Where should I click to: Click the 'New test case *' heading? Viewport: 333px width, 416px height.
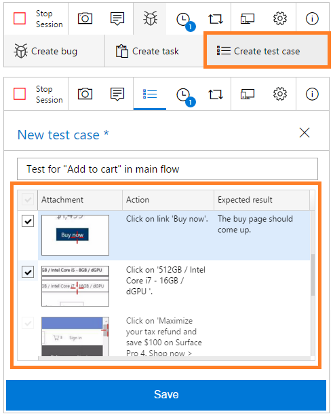[63, 135]
